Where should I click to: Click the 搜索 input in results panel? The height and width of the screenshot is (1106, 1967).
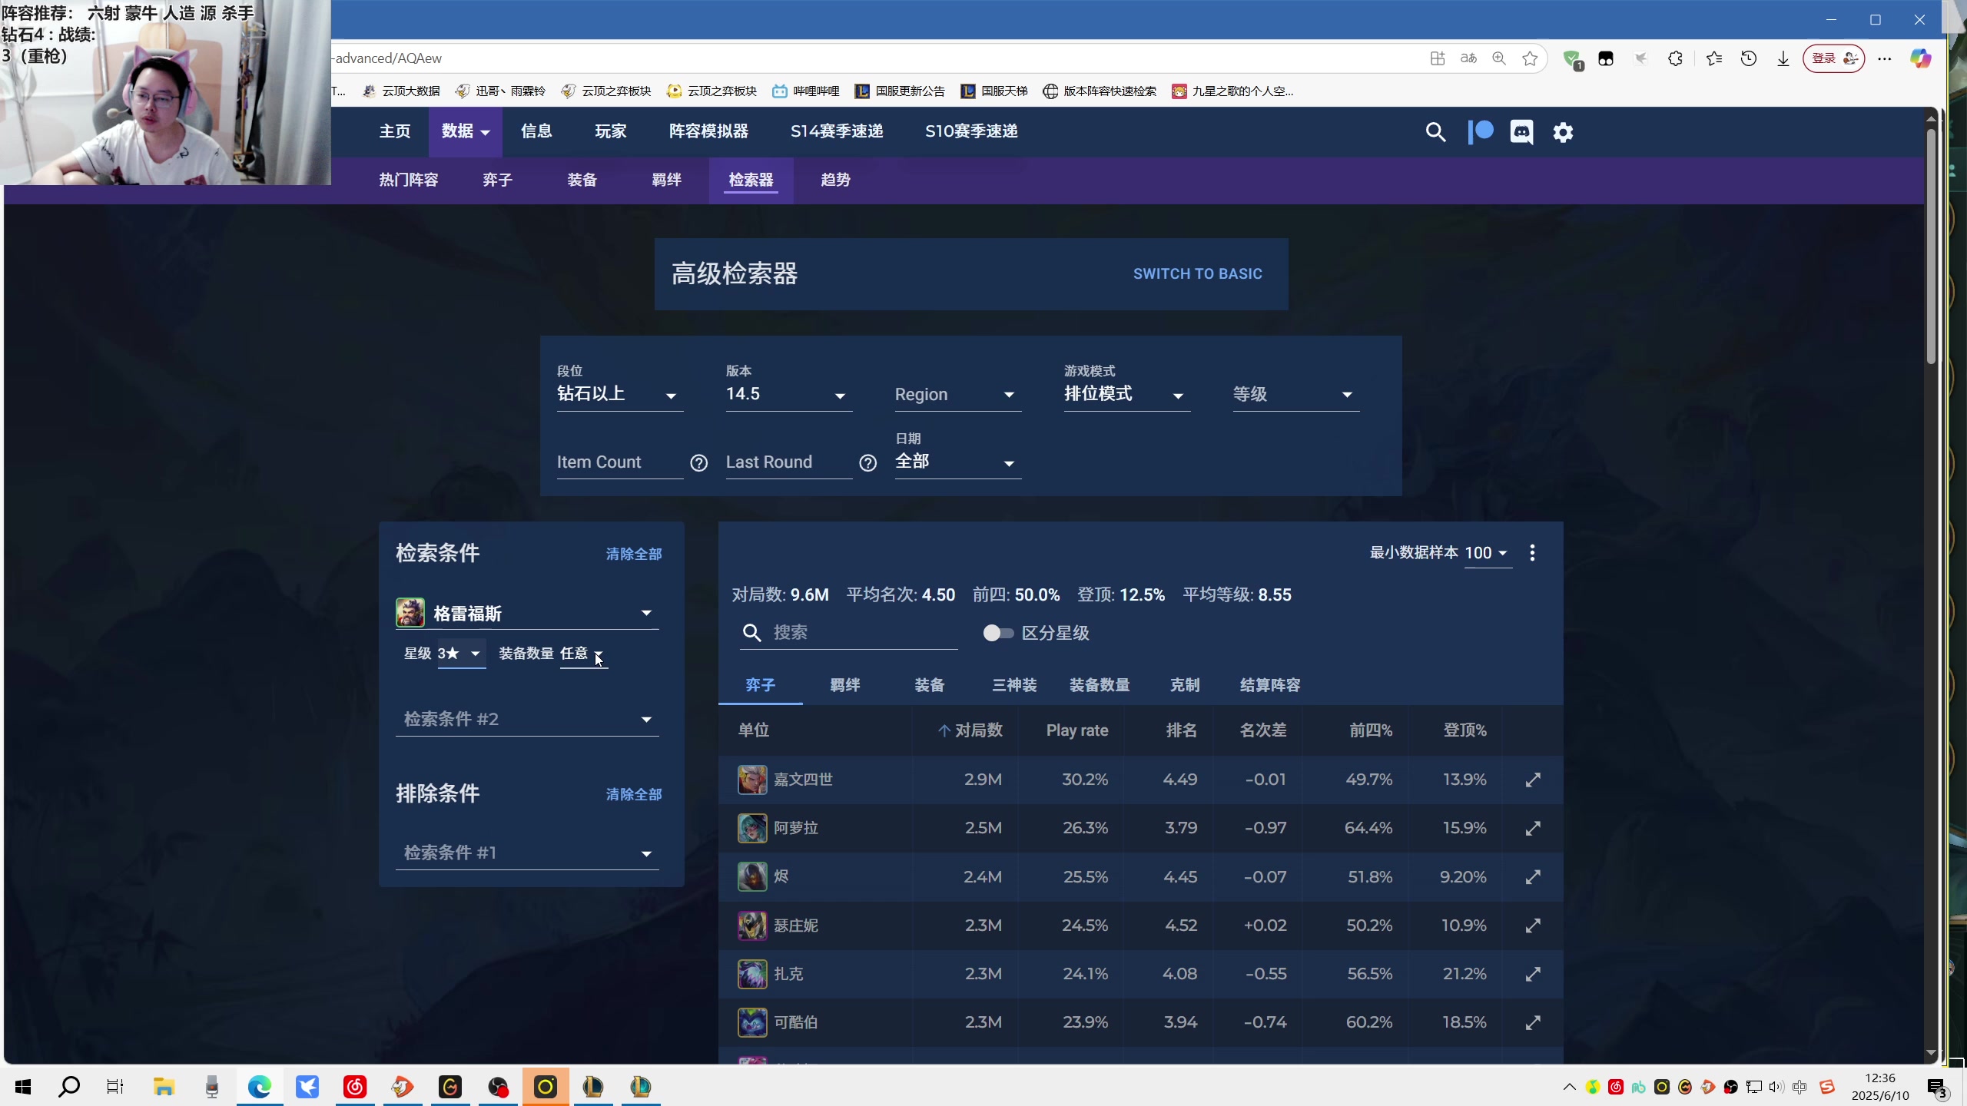(848, 633)
